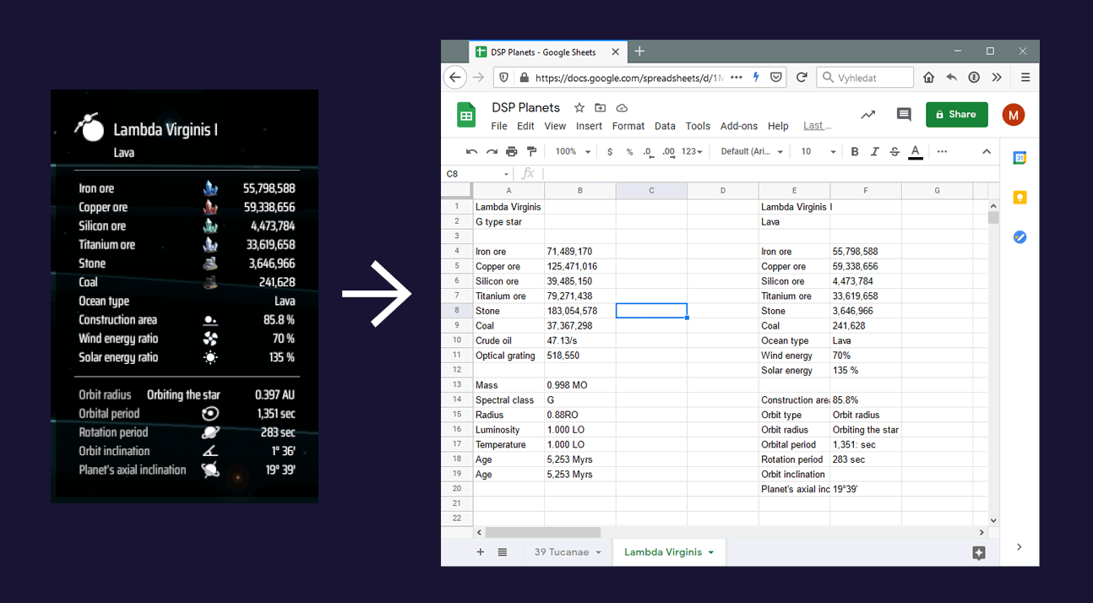Open the text color picker
Image resolution: width=1093 pixels, height=603 pixels.
915,152
